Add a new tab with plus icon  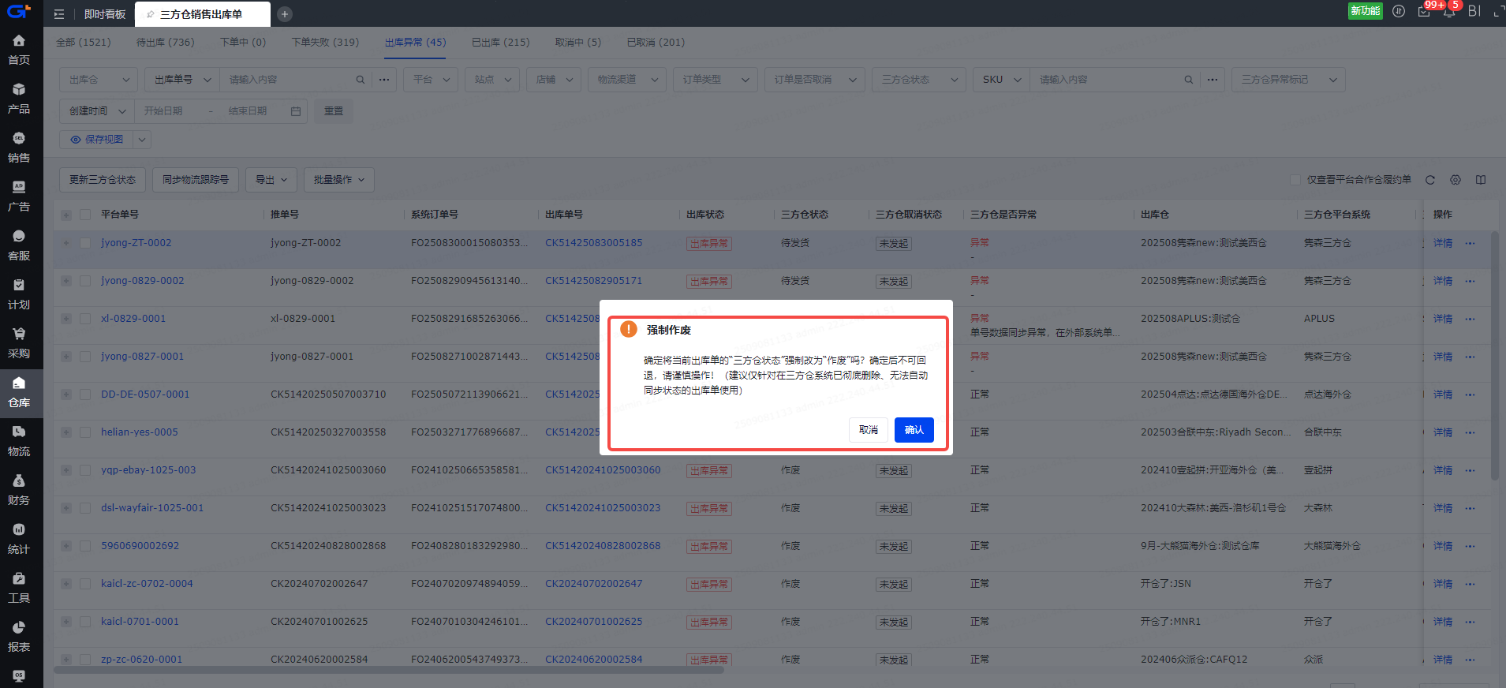point(285,14)
